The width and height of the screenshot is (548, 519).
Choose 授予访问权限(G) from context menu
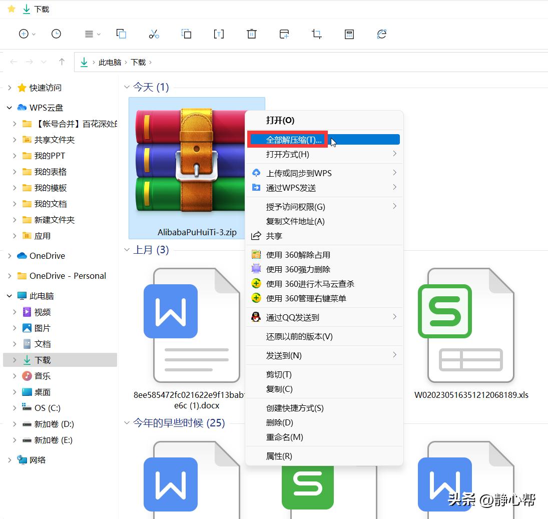pyautogui.click(x=324, y=207)
